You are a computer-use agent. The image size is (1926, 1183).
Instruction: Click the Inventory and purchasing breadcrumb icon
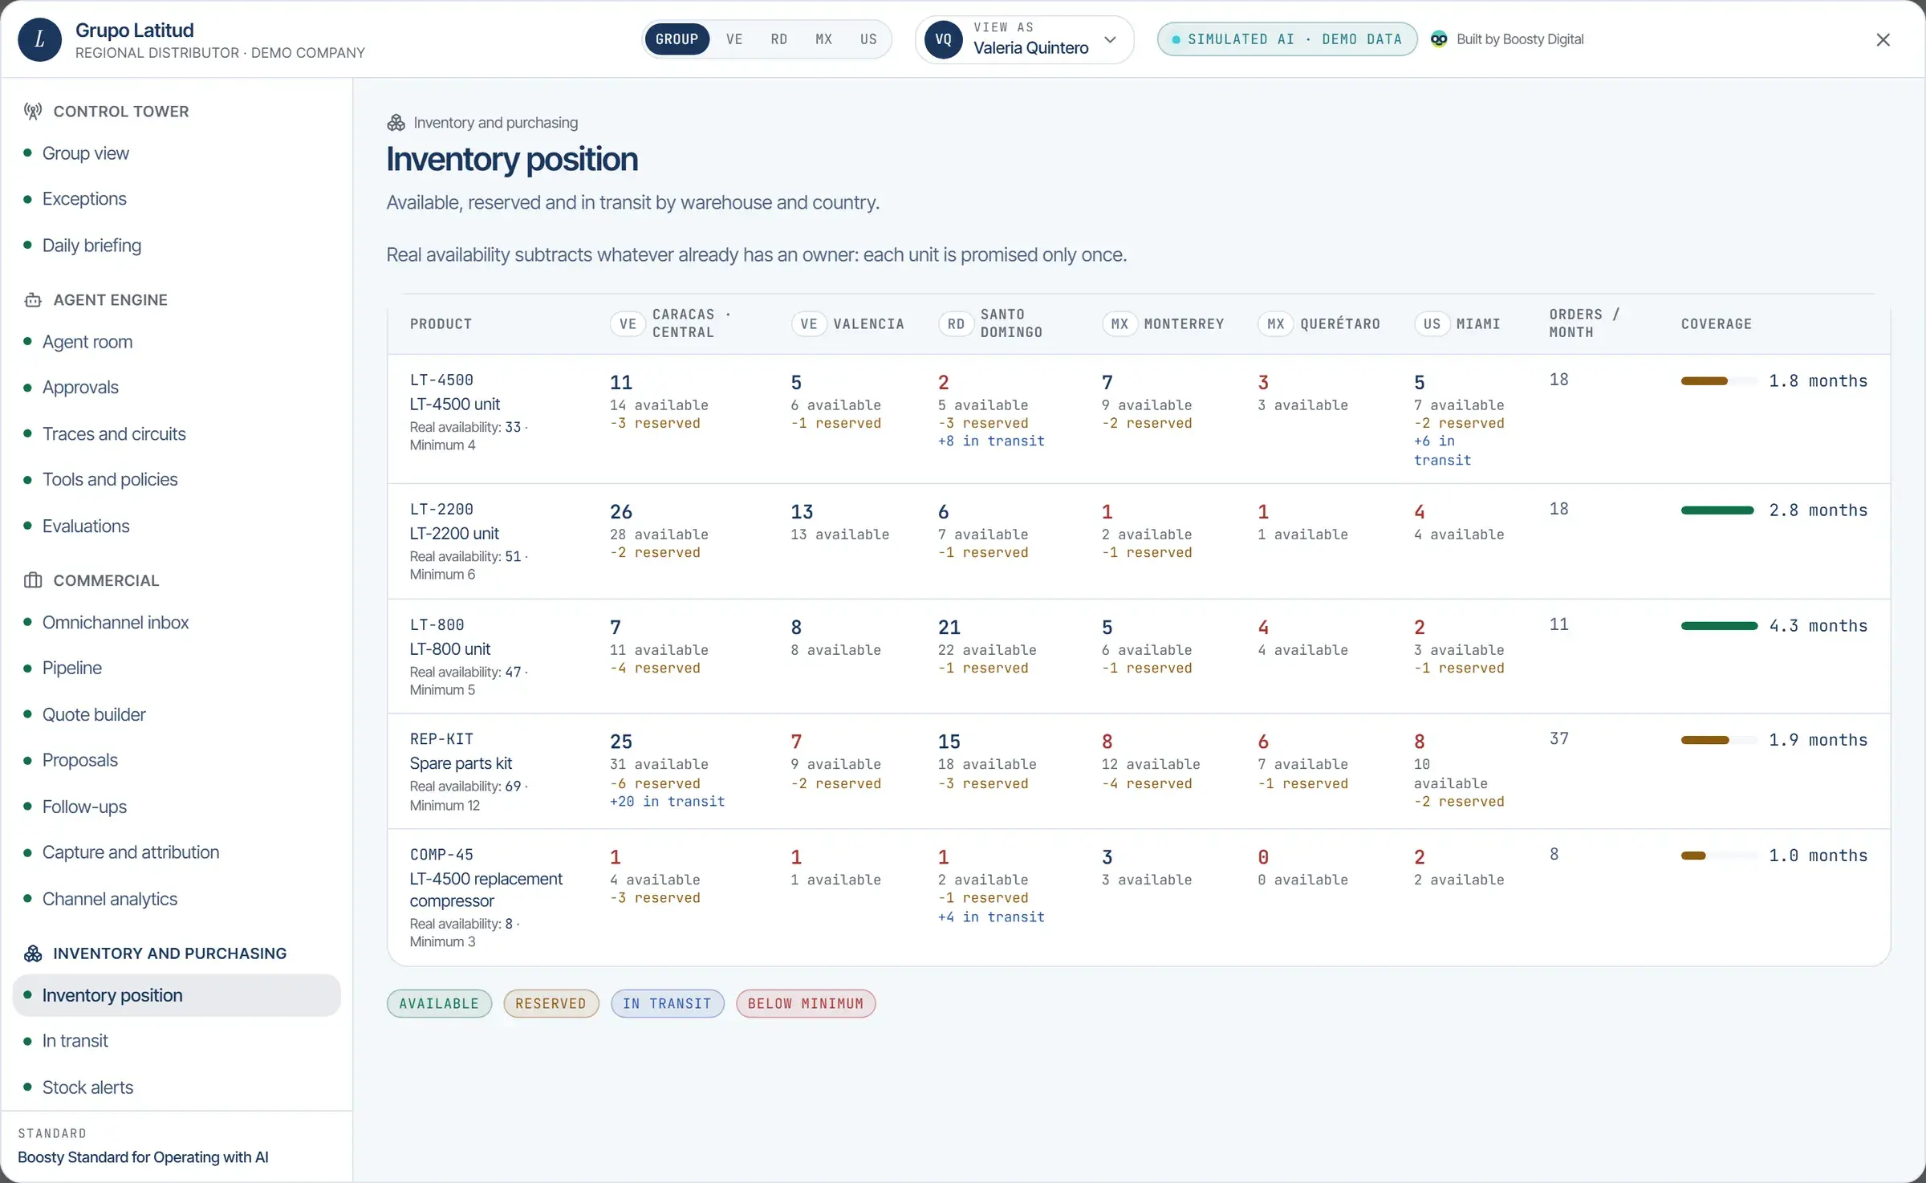tap(396, 123)
